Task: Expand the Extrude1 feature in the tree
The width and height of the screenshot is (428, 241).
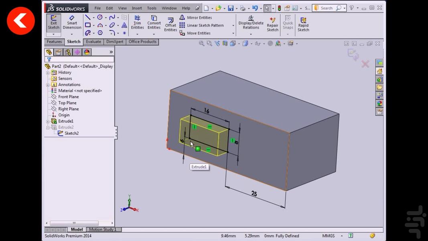Action: [x=49, y=121]
